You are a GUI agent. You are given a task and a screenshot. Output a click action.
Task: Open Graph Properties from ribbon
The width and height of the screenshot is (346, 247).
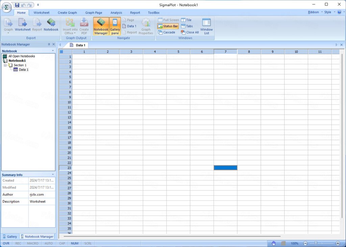point(146,26)
